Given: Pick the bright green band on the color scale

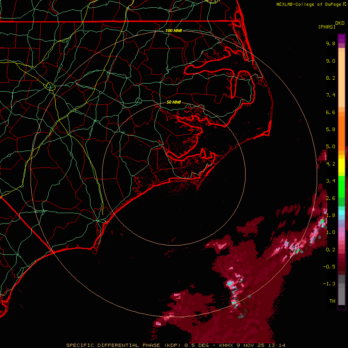Looking at the screenshot, I should pos(341,186).
